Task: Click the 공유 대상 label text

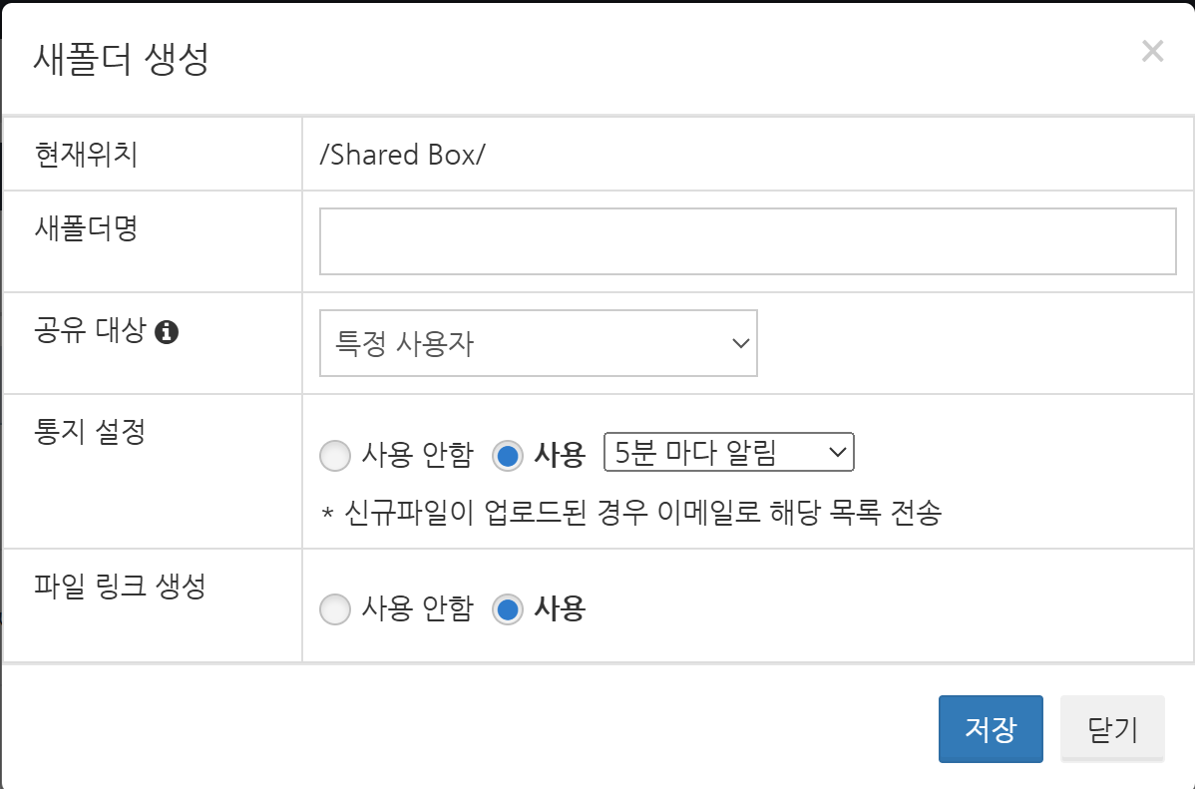Action: [90, 330]
